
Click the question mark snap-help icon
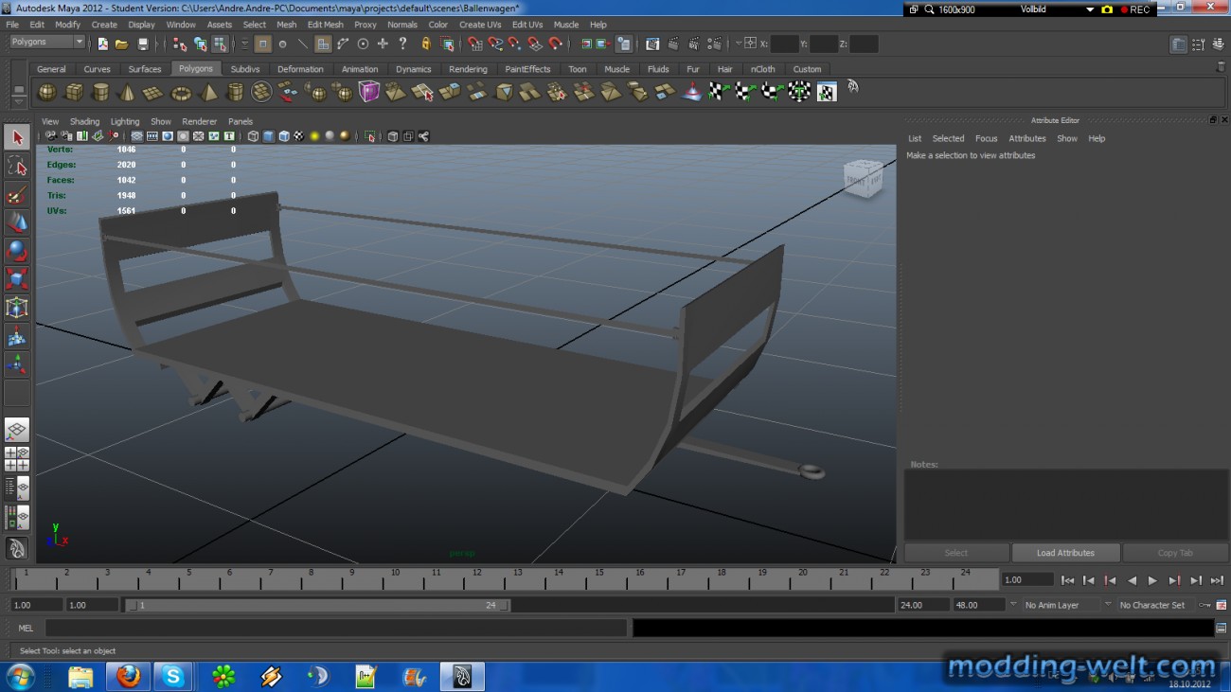(x=403, y=44)
